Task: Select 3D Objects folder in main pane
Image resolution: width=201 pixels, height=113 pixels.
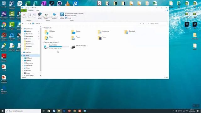Action: click(50, 32)
